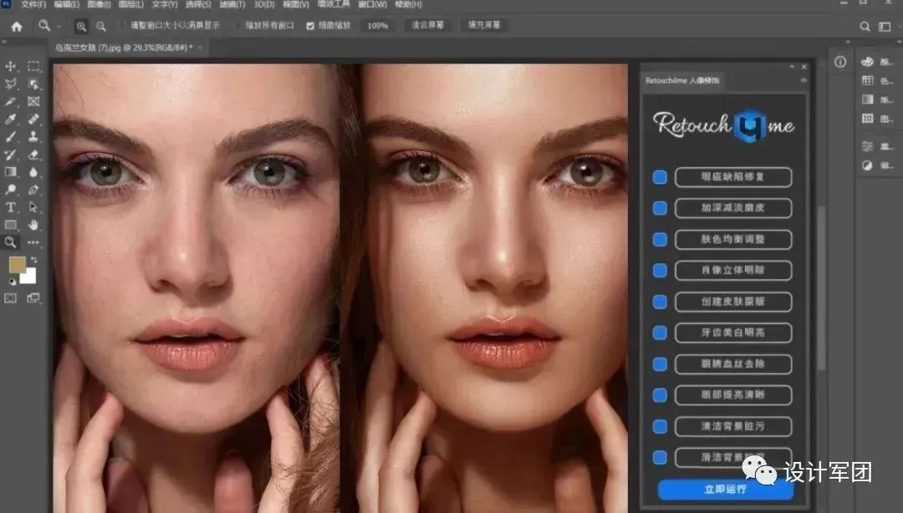The image size is (903, 513).
Task: Open the 滤镜(T) menu
Action: 232,5
